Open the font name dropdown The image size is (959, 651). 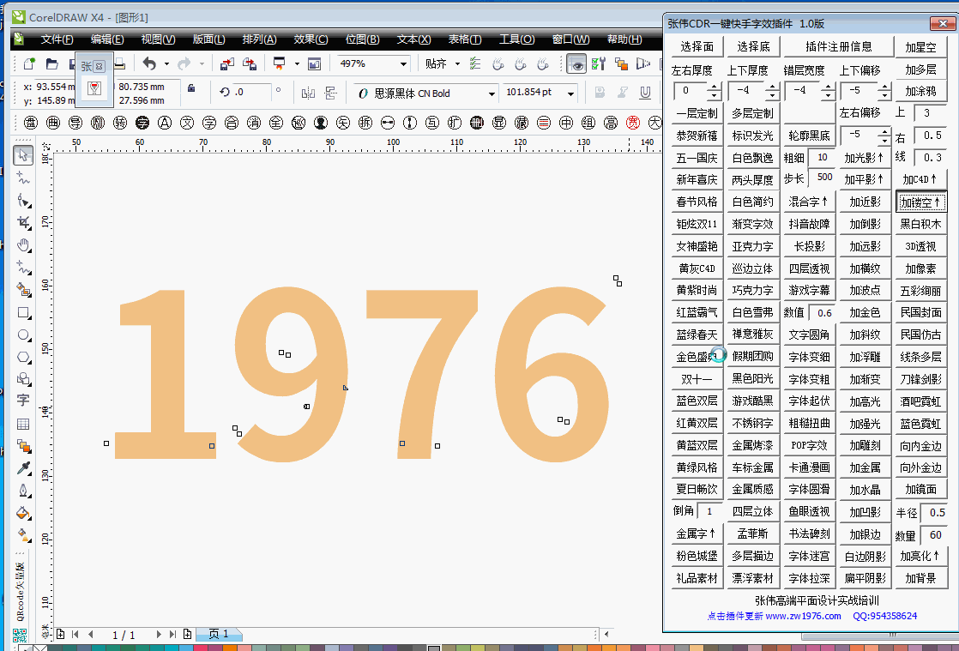pyautogui.click(x=492, y=93)
